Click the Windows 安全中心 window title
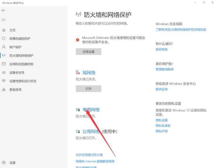 coord(13,3)
